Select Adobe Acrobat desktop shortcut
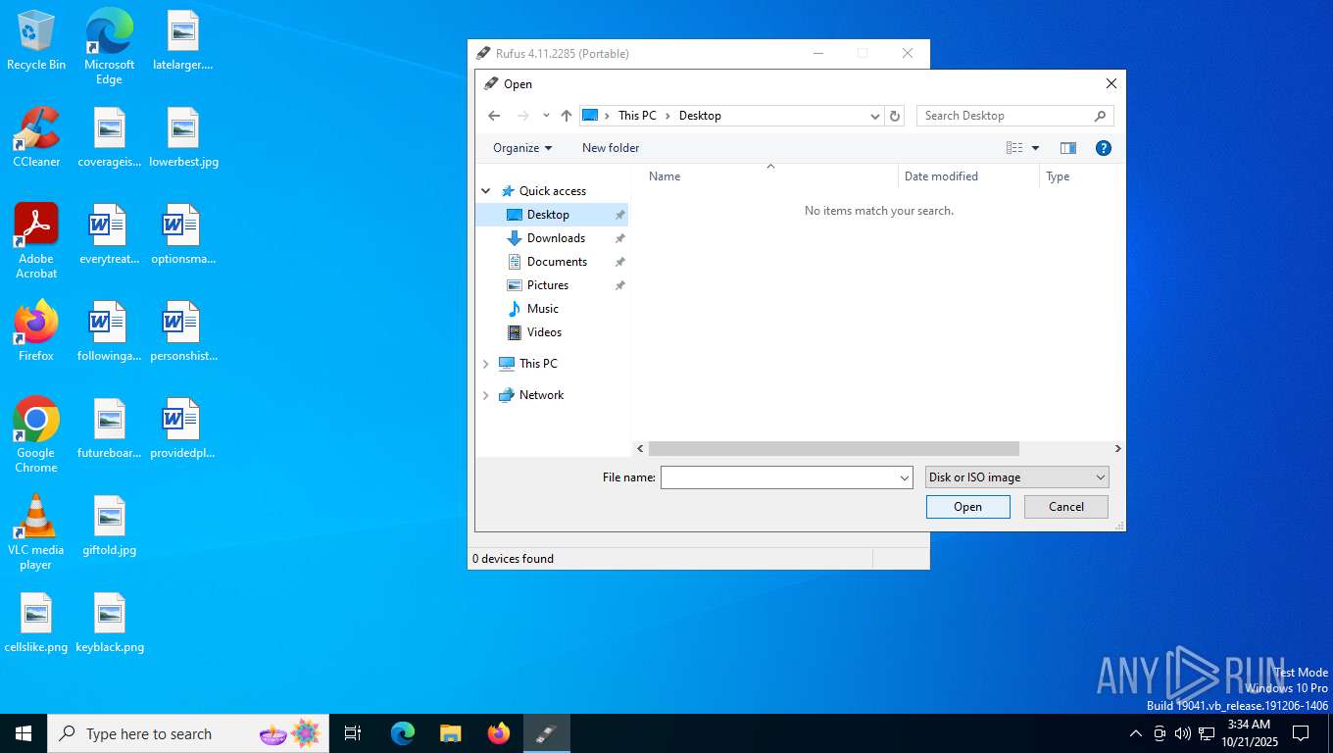1333x753 pixels. (36, 241)
